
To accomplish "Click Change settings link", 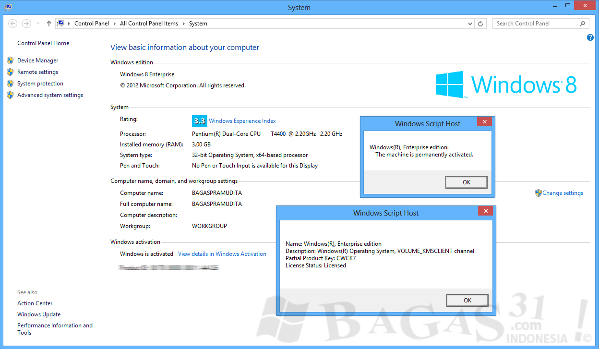I will coord(563,193).
